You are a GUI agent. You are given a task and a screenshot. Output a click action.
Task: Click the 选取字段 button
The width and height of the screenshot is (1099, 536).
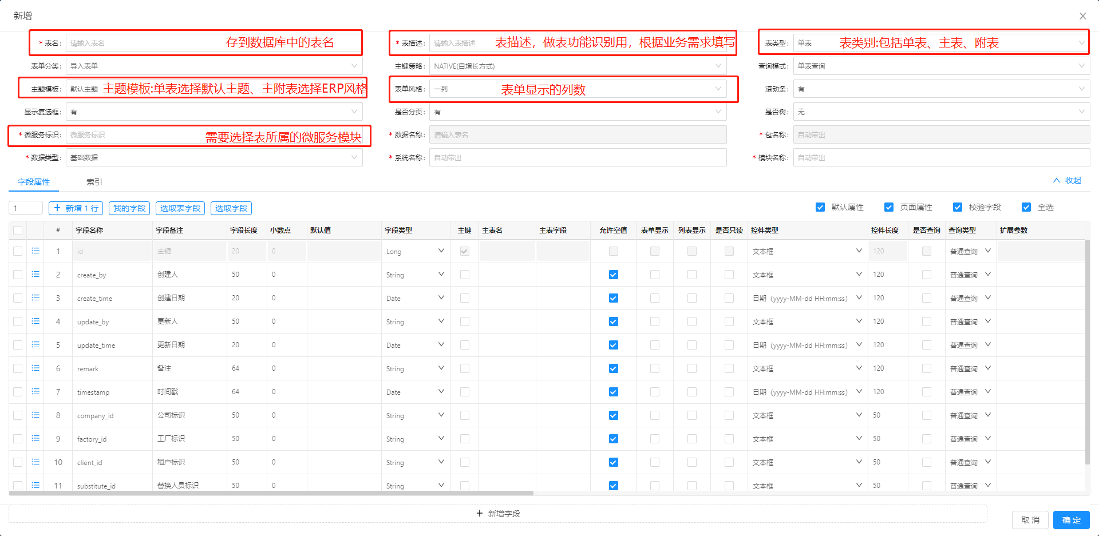(231, 208)
